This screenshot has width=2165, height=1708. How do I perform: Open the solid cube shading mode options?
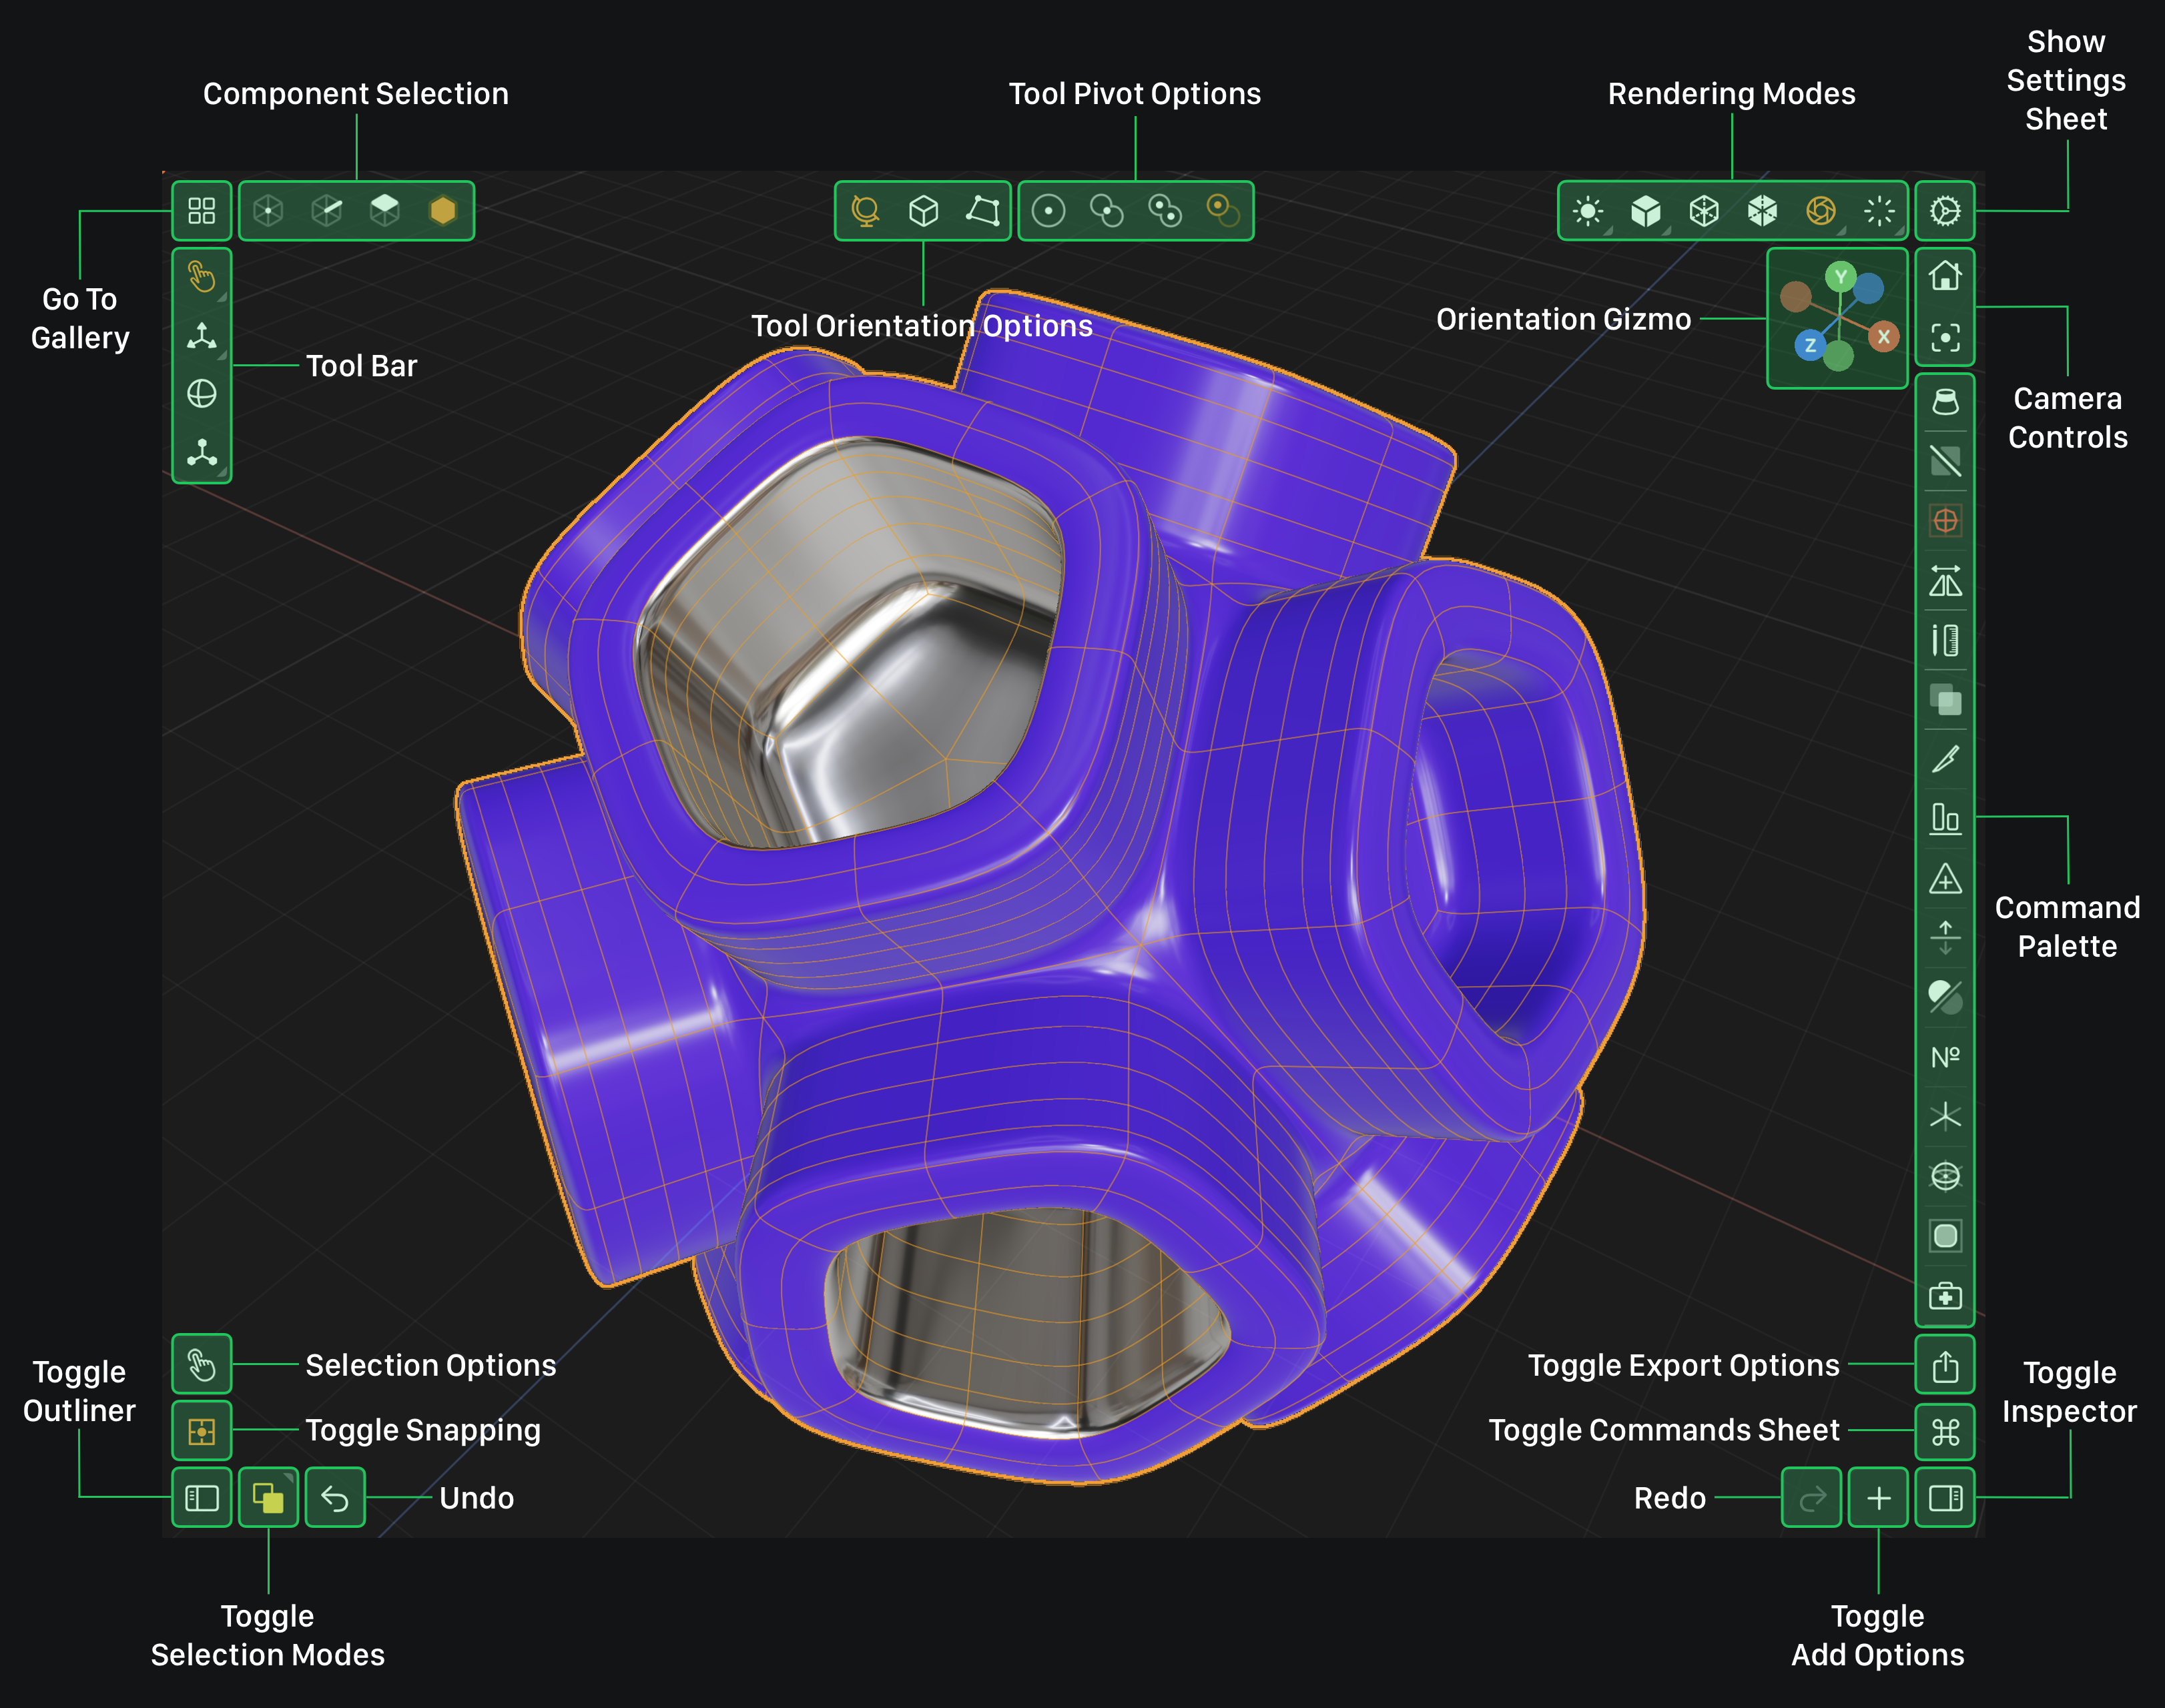click(1646, 211)
